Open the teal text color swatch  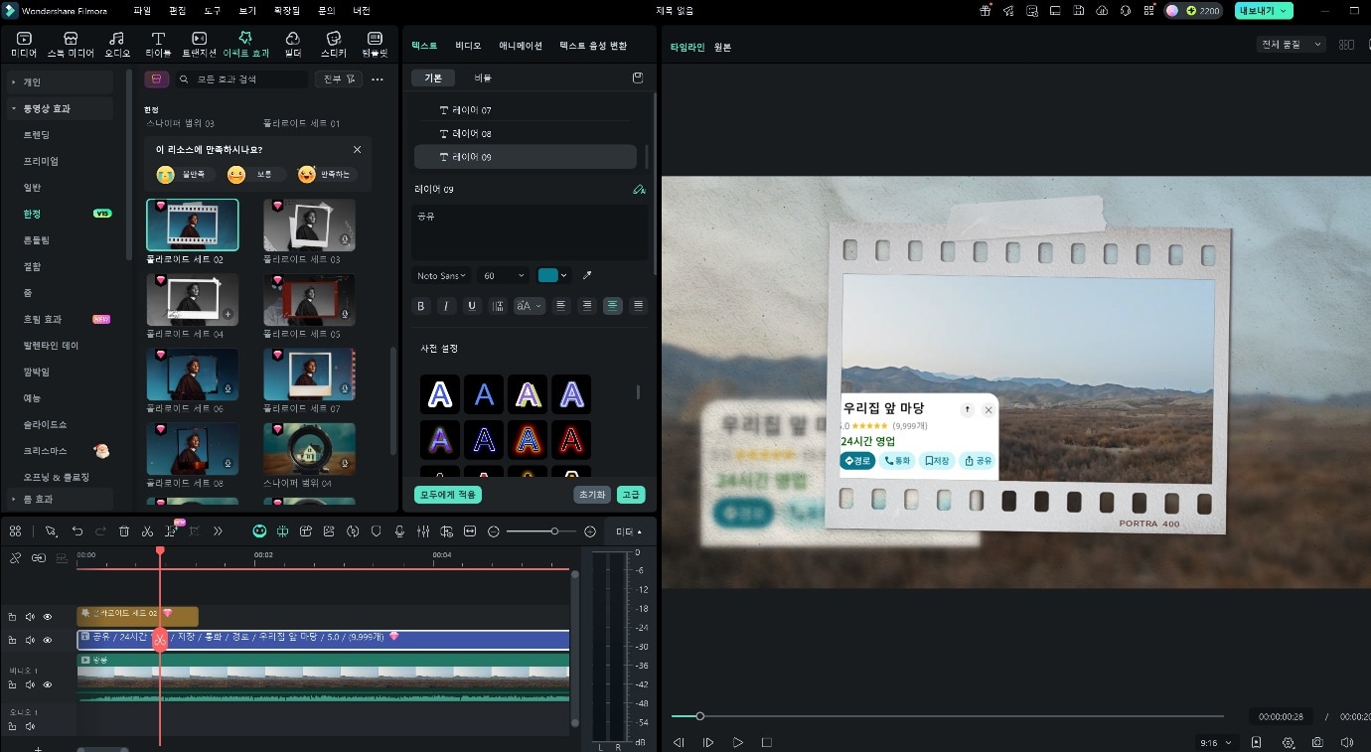click(x=548, y=275)
